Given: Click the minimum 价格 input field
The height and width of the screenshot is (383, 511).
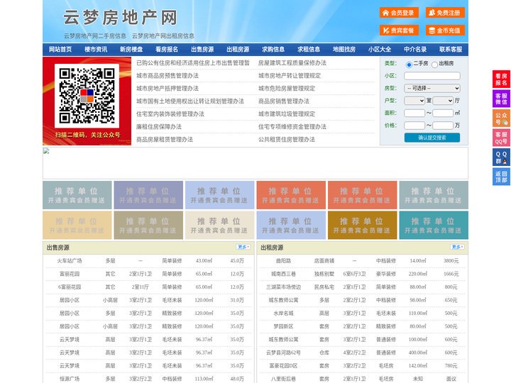Looking at the screenshot, I should click(x=414, y=126).
